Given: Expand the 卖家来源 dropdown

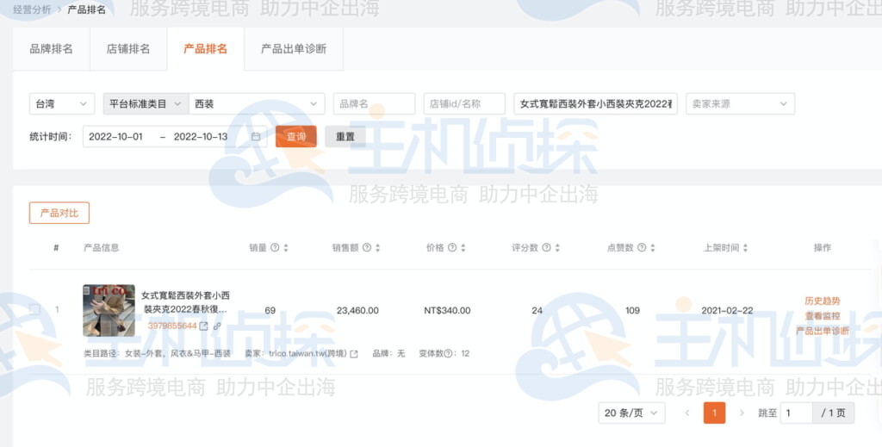Looking at the screenshot, I should (740, 104).
